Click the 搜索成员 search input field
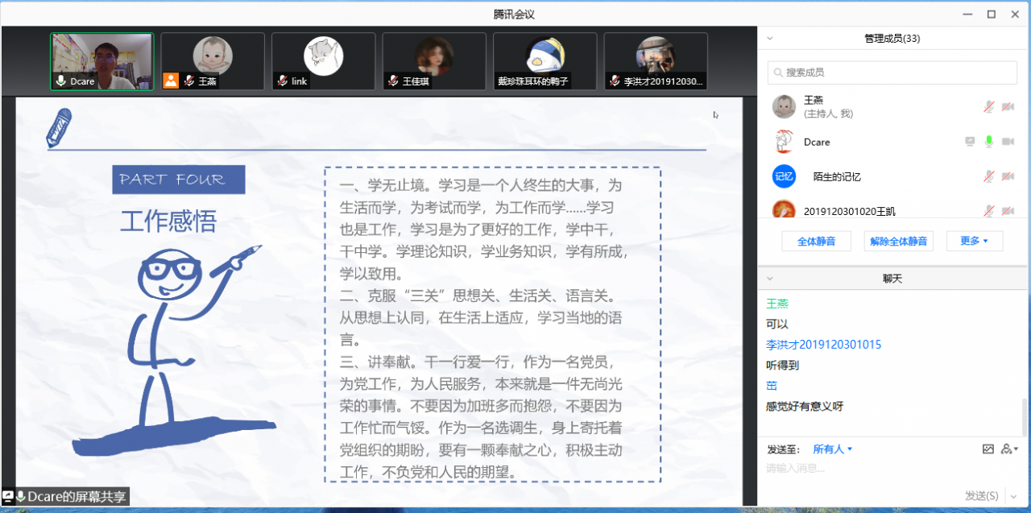Screen dimensions: 1031x513 click(x=891, y=72)
